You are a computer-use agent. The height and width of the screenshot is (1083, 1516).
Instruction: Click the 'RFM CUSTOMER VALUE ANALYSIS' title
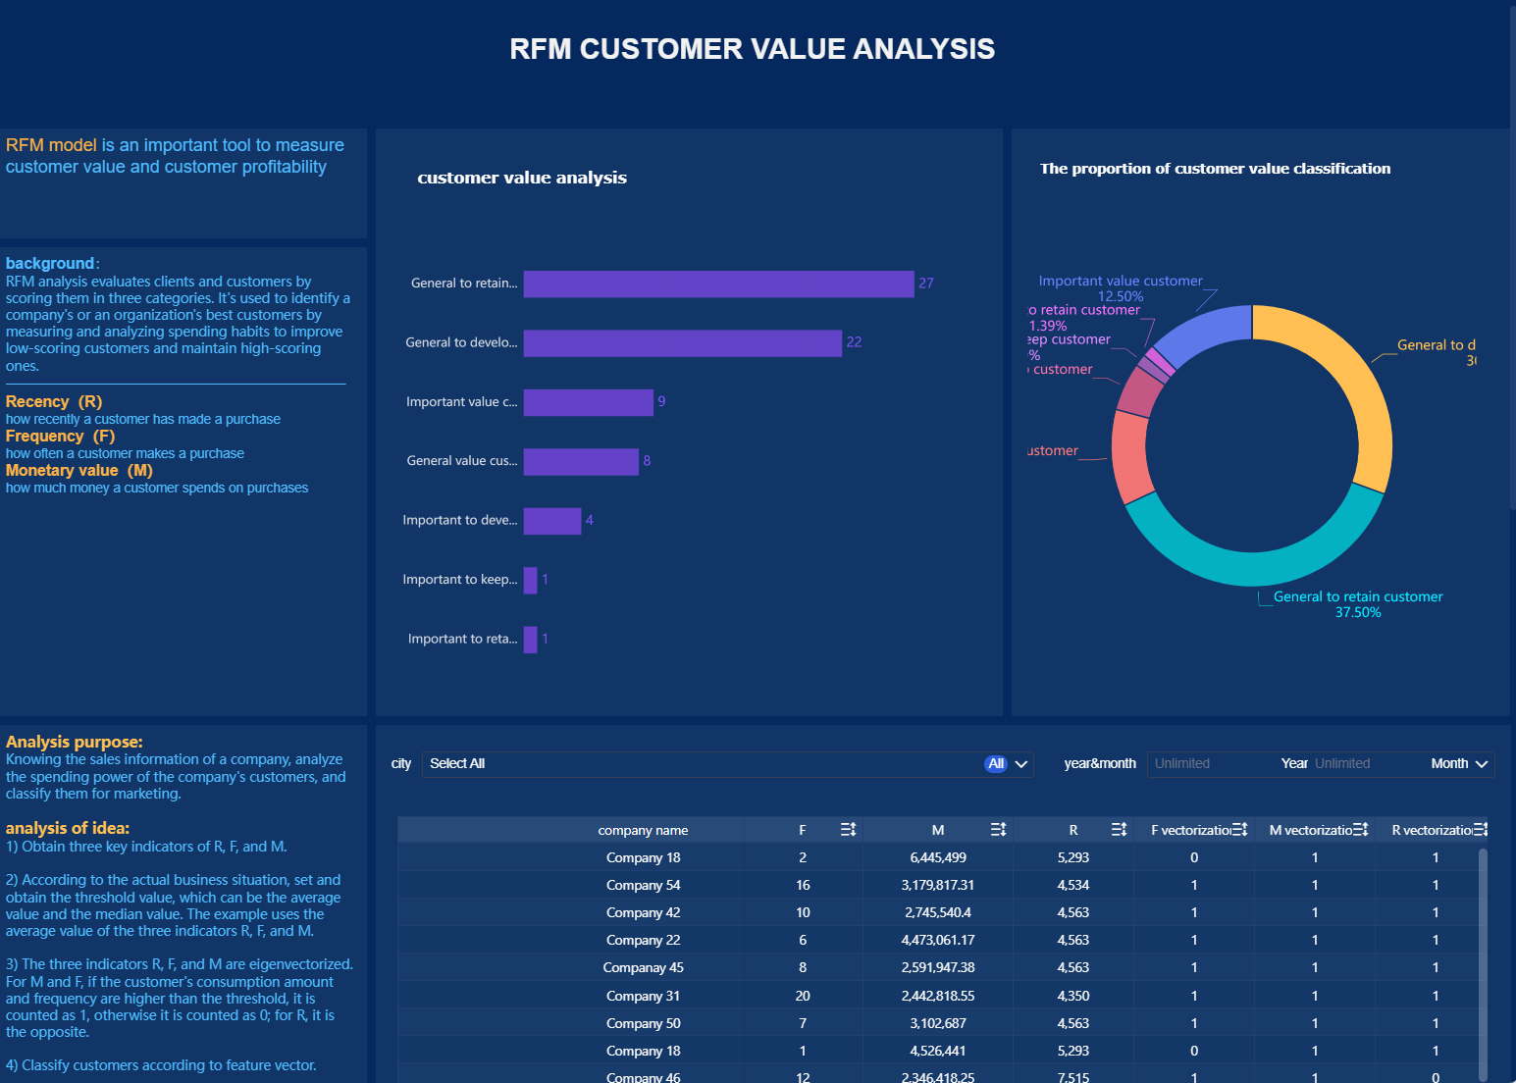coord(752,48)
